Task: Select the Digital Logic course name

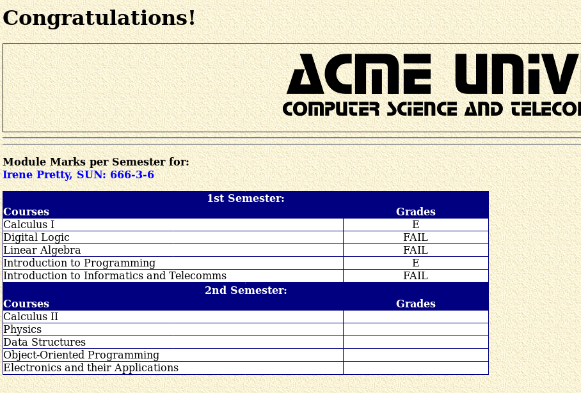Action: [36, 238]
